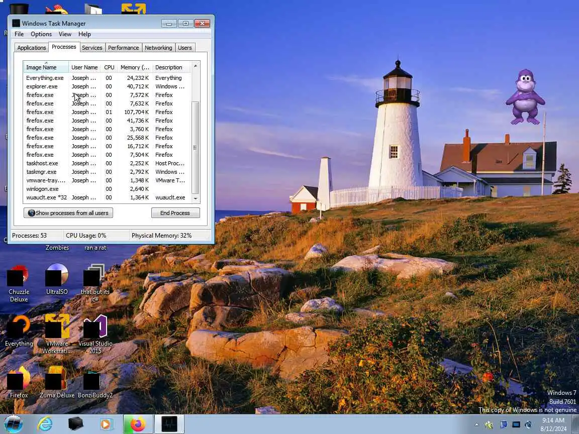The image size is (579, 434).
Task: Open the Help menu
Action: (x=84, y=34)
